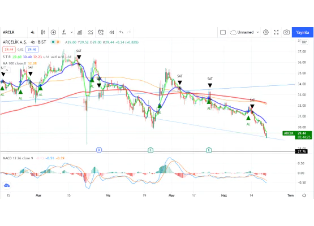Open the ARCLK symbol search
The width and height of the screenshot is (314, 226).
coord(8,32)
